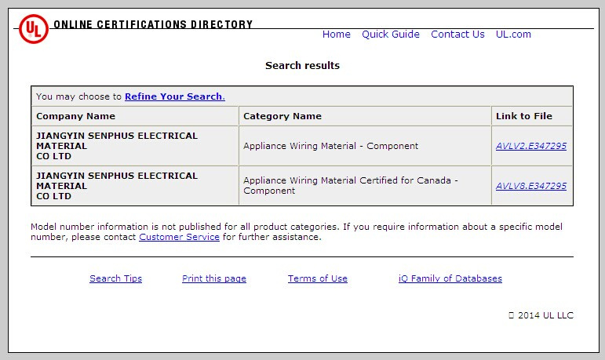Click the Online Certifications Directory title
The image size is (605, 360).
153,24
